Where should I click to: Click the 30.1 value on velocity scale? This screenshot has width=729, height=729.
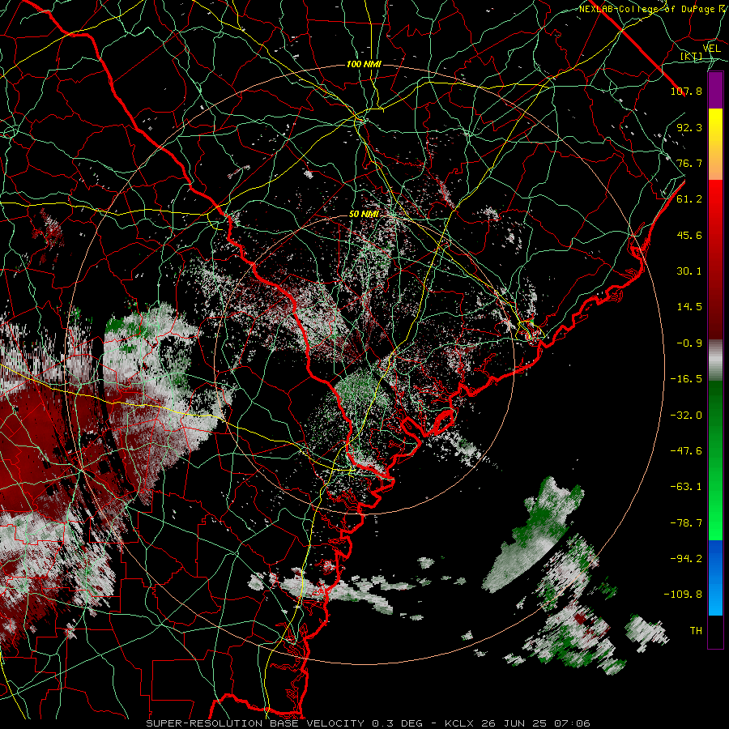(689, 271)
